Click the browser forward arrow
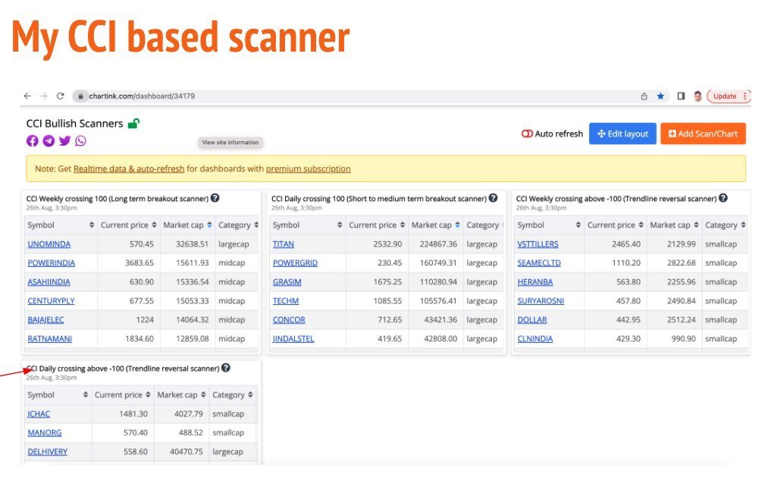This screenshot has height=497, width=780. (44, 96)
